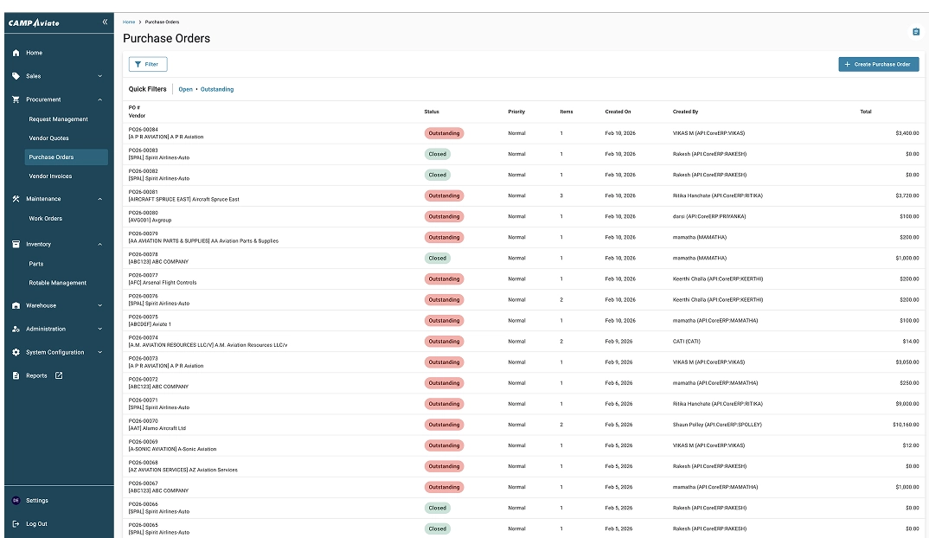Click the Sales tag icon
The height and width of the screenshot is (538, 929).
pyautogui.click(x=16, y=76)
